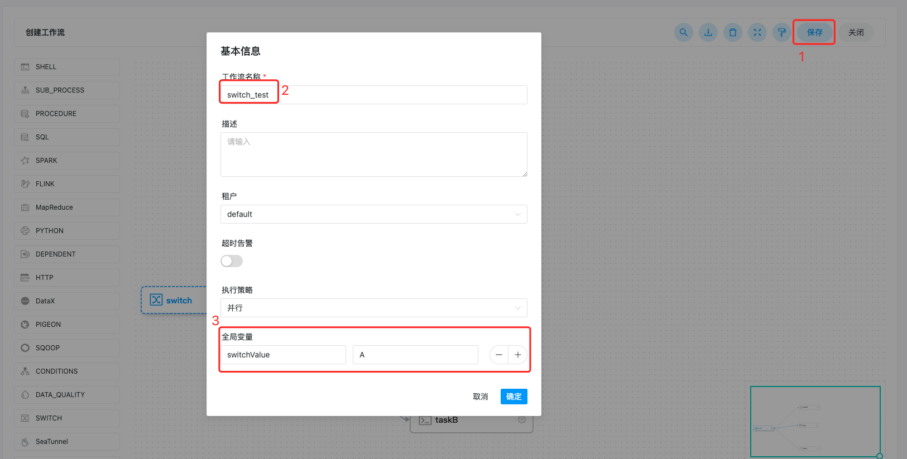The width and height of the screenshot is (907, 459).
Task: Select the MapReduce task type
Action: click(67, 207)
